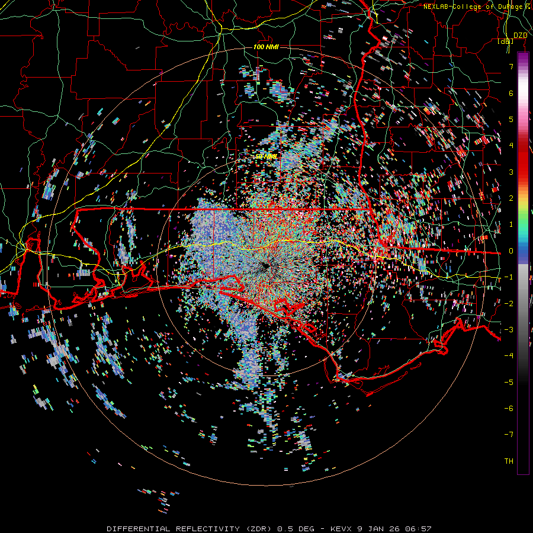
Task: Click the scale value "-3" on the legend
Action: point(509,329)
